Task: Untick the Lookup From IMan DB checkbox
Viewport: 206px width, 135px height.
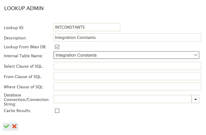Action: (57, 47)
